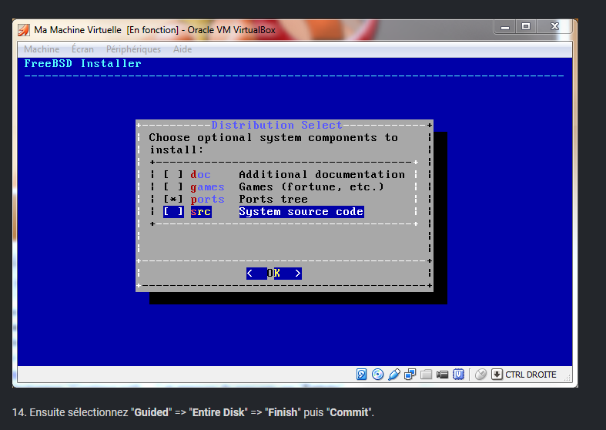This screenshot has height=430, width=606.
Task: Click the shared folders status icon
Action: point(426,375)
